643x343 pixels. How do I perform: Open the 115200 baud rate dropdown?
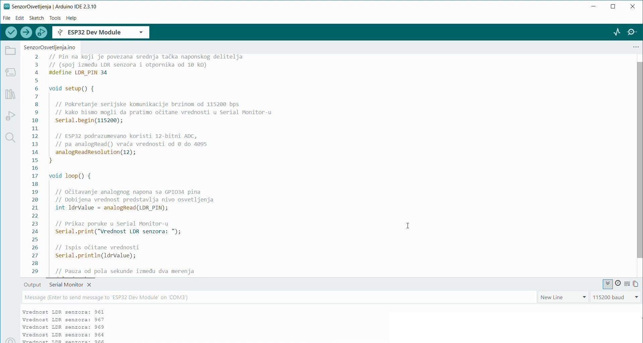(x=616, y=297)
